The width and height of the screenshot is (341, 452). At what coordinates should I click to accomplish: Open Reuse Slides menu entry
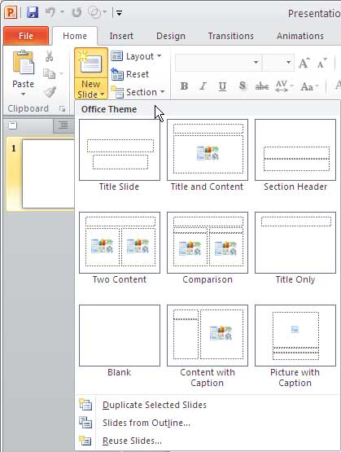[x=208, y=441]
